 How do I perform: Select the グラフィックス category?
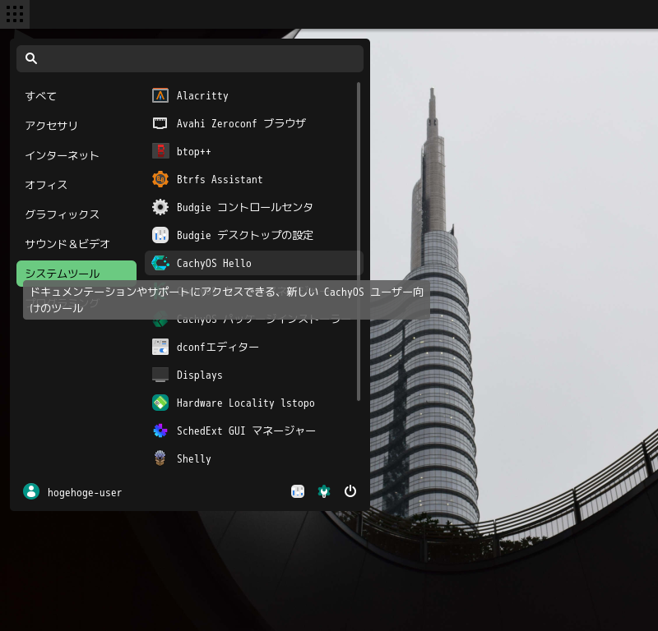(76, 214)
